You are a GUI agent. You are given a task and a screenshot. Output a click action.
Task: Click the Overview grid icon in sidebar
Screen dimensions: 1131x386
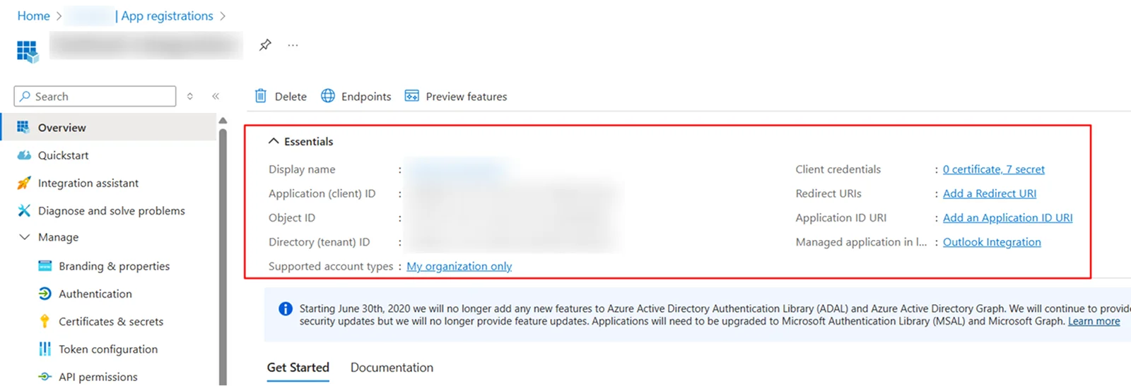click(23, 127)
